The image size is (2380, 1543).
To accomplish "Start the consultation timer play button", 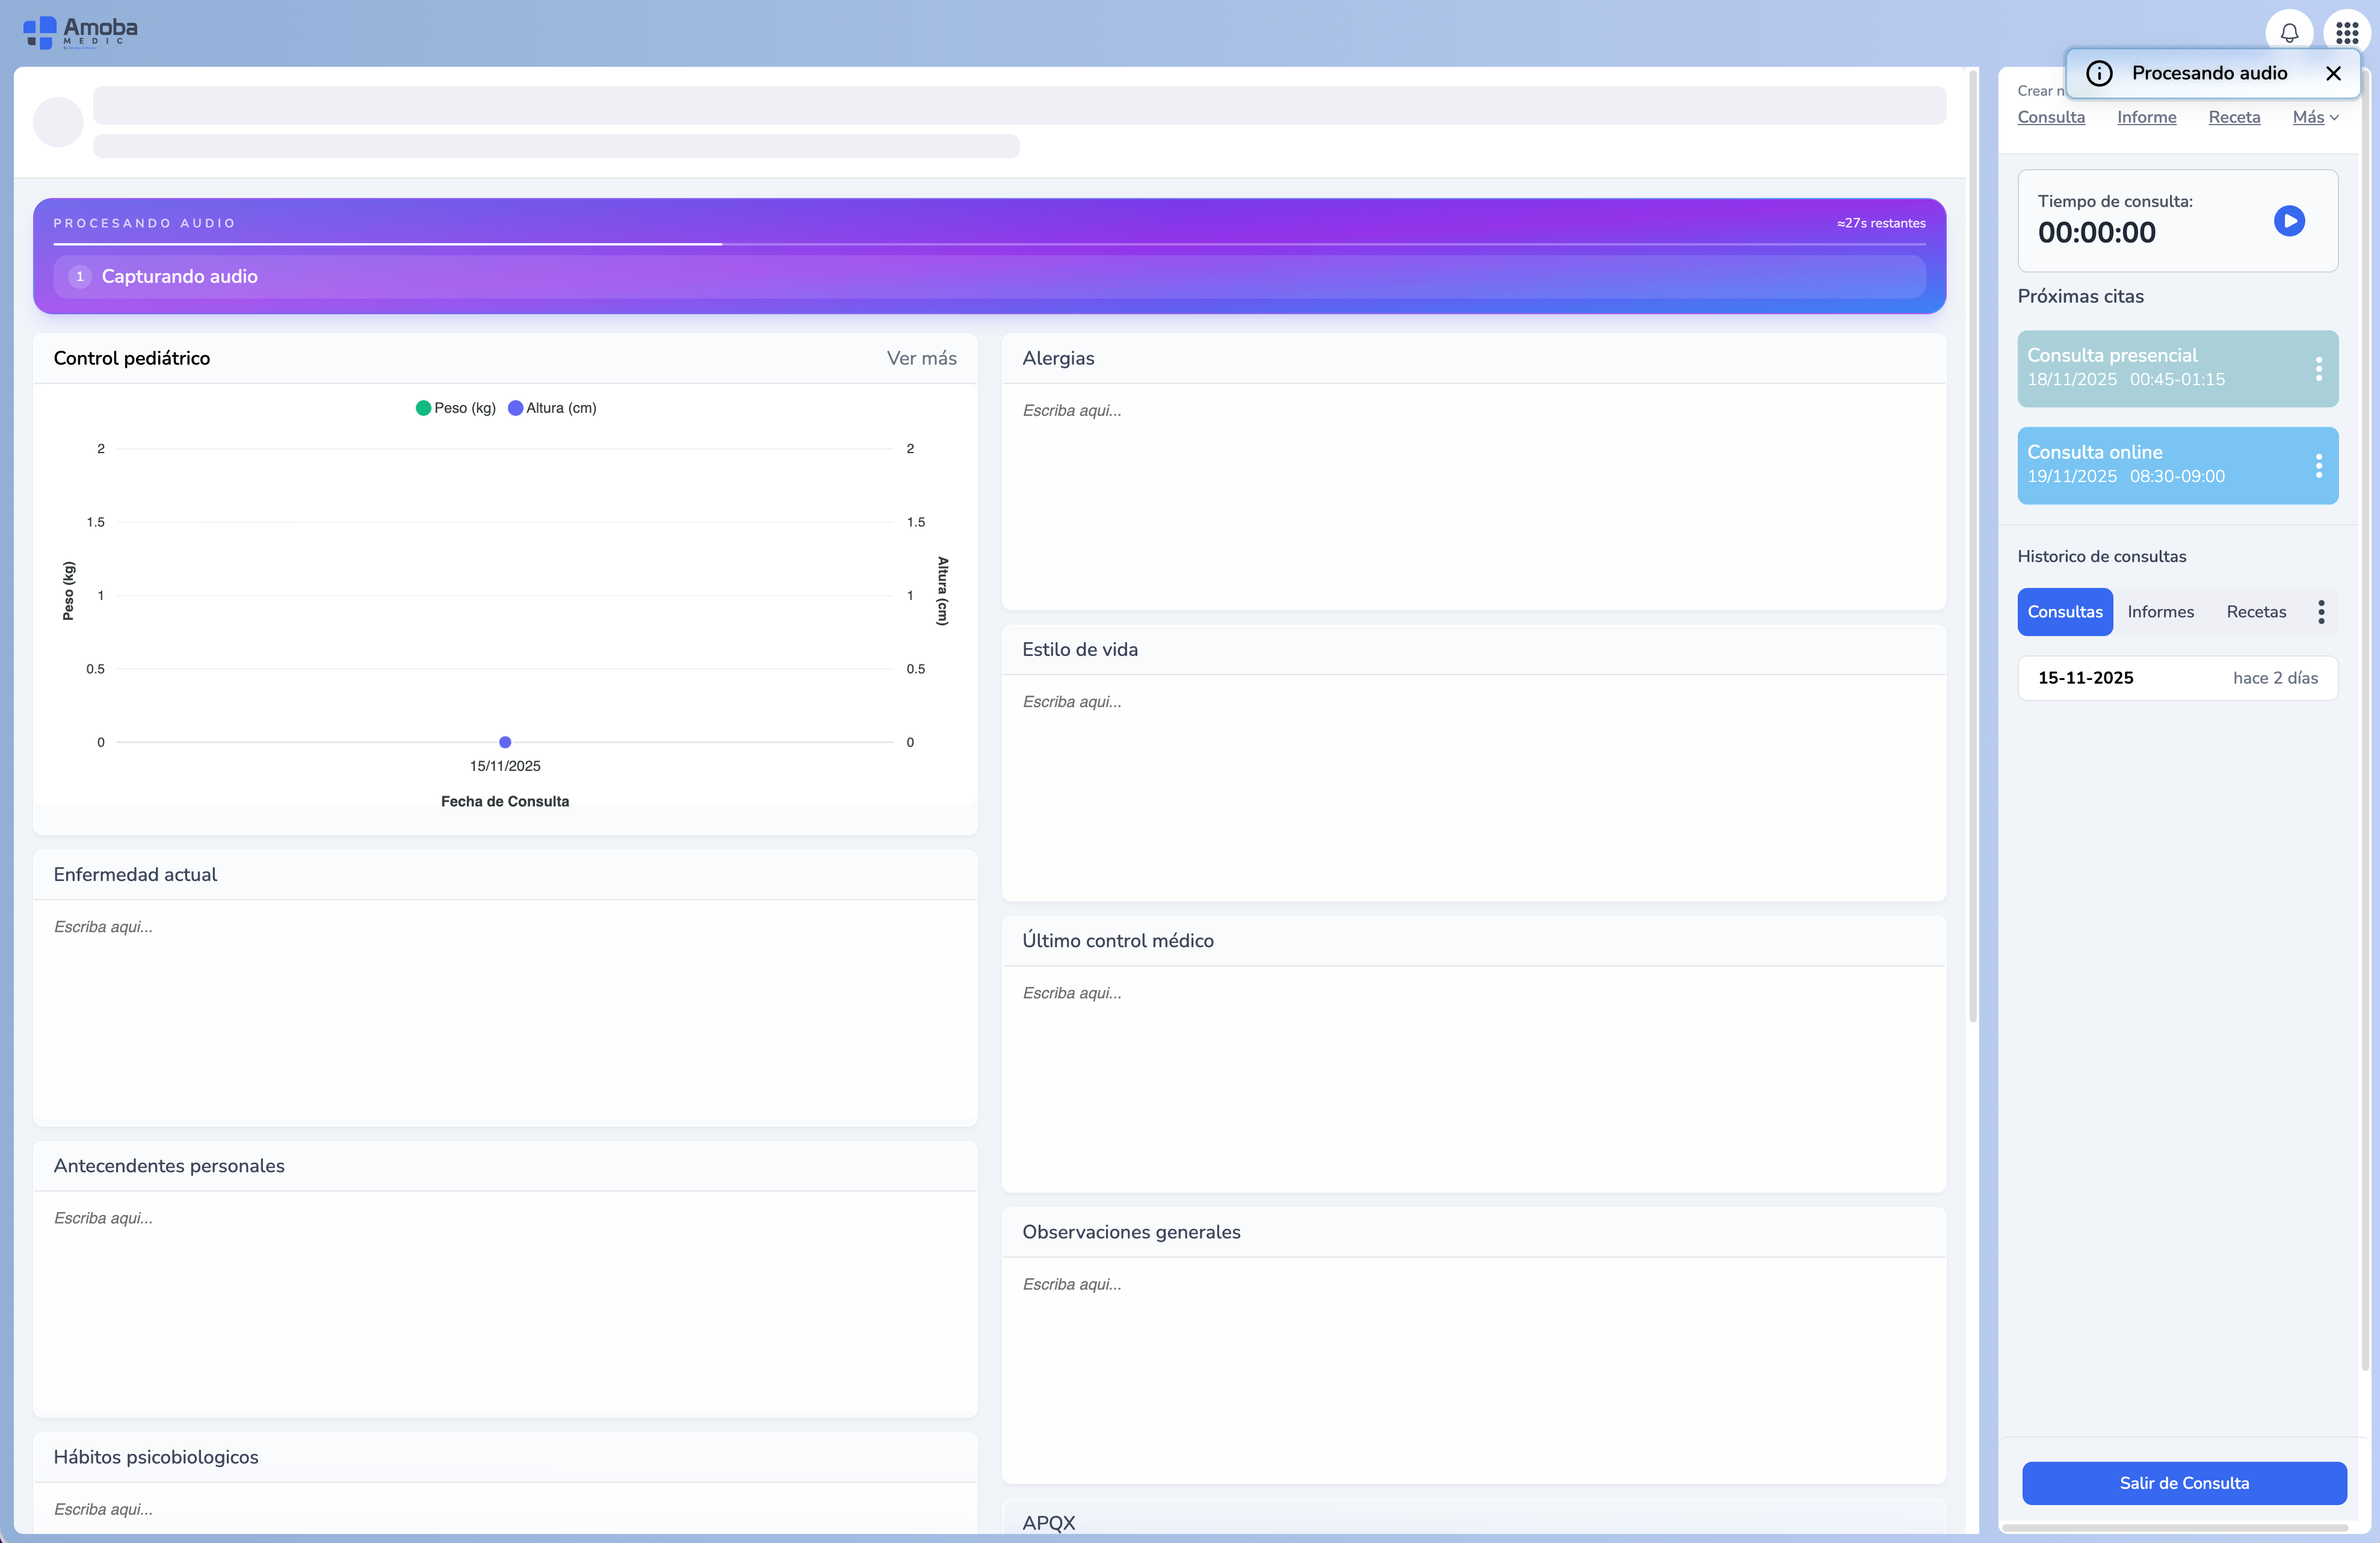I will [2288, 220].
